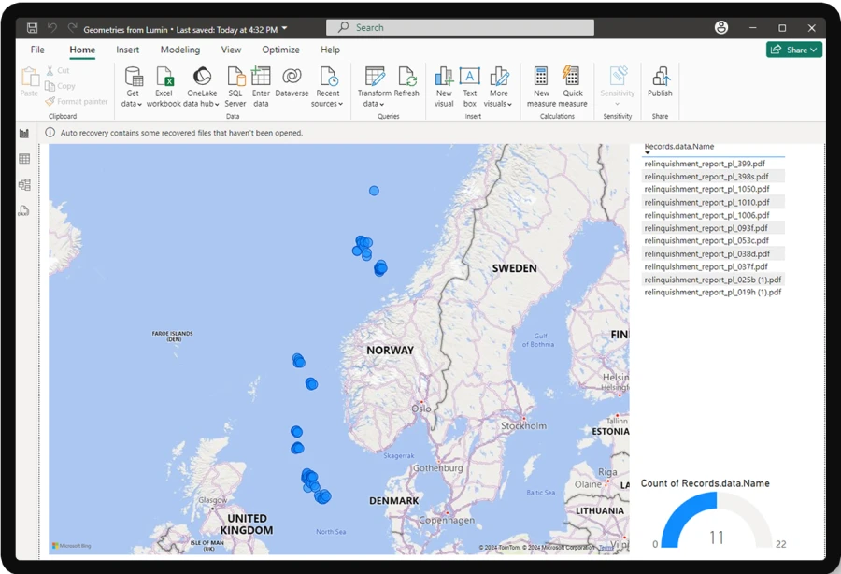This screenshot has height=574, width=841.
Task: Insert a New visual
Action: (x=443, y=84)
